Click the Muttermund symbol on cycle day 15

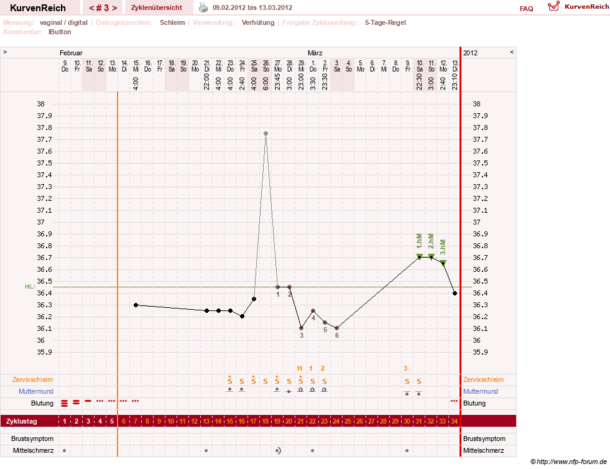point(230,389)
